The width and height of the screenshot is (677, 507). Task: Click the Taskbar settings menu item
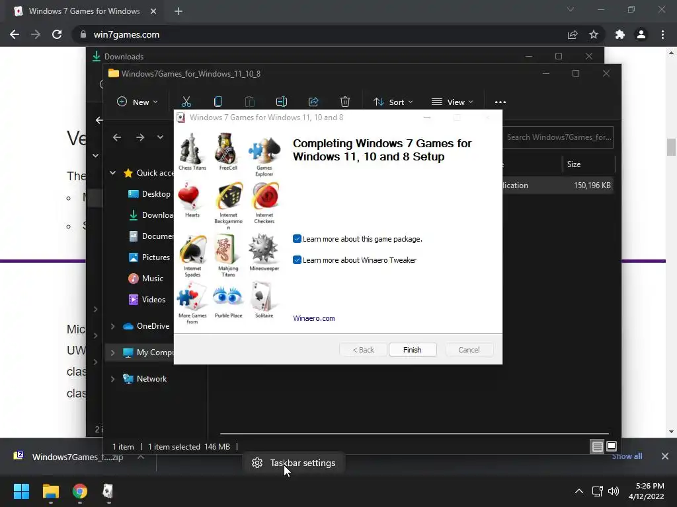pos(294,463)
